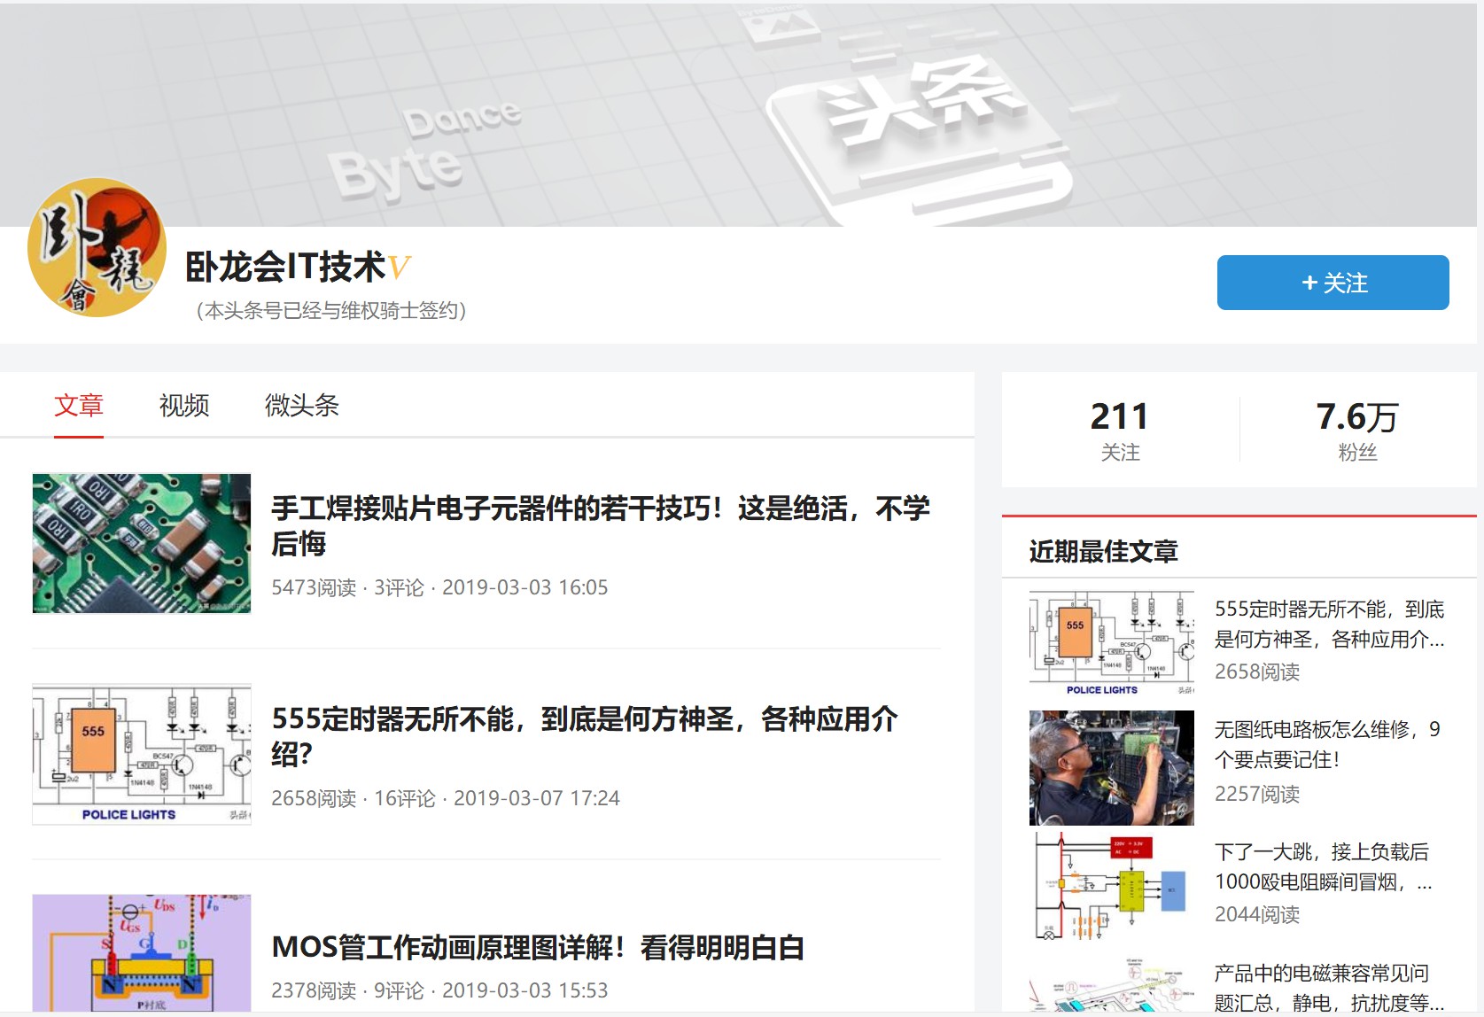Screen dimensions: 1484x1017
Task: Click the 2019-03-07 17:24 timestamp
Action: 537,798
